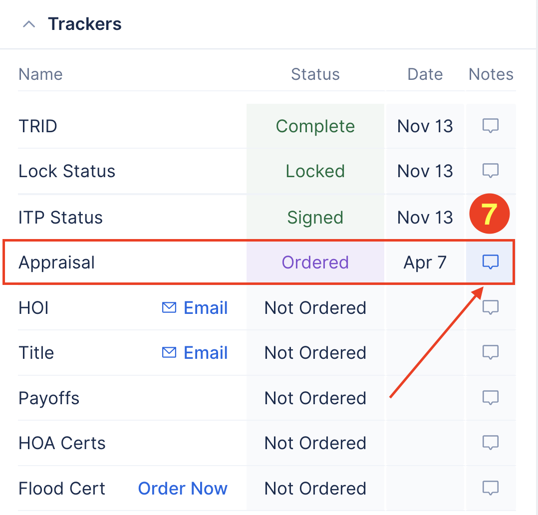Open the notes icon for Title row
The width and height of the screenshot is (538, 515).
point(491,352)
